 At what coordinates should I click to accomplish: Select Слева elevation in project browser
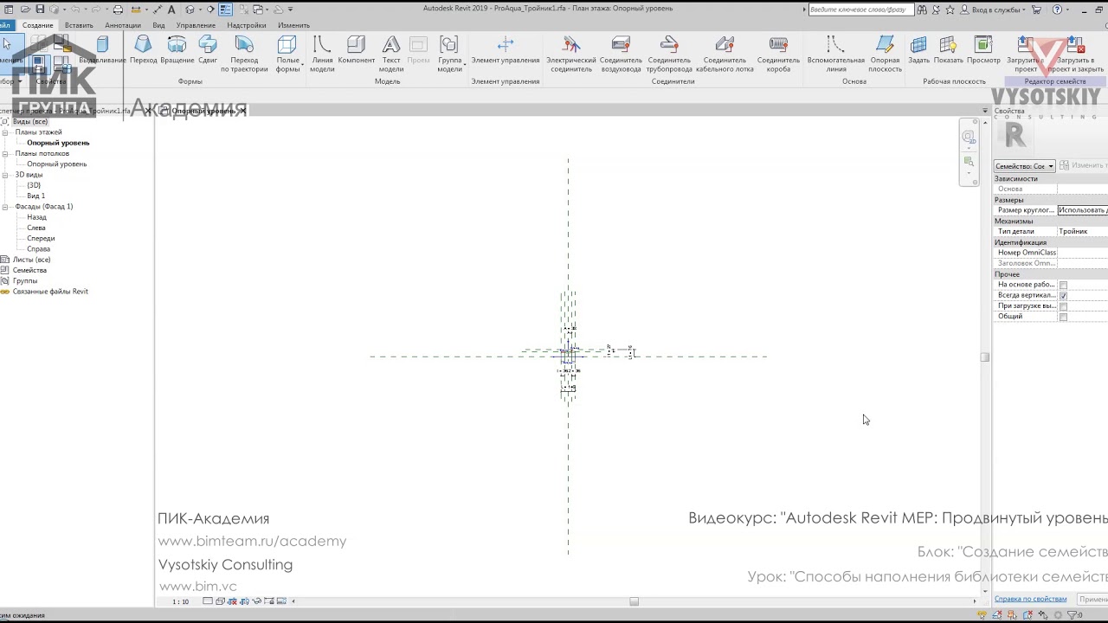(36, 228)
